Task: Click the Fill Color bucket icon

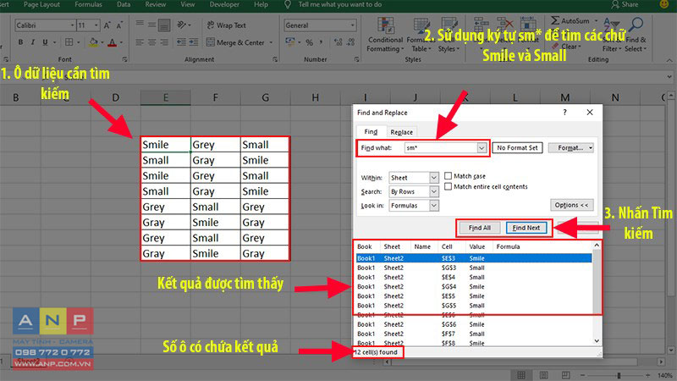Action: coord(93,42)
